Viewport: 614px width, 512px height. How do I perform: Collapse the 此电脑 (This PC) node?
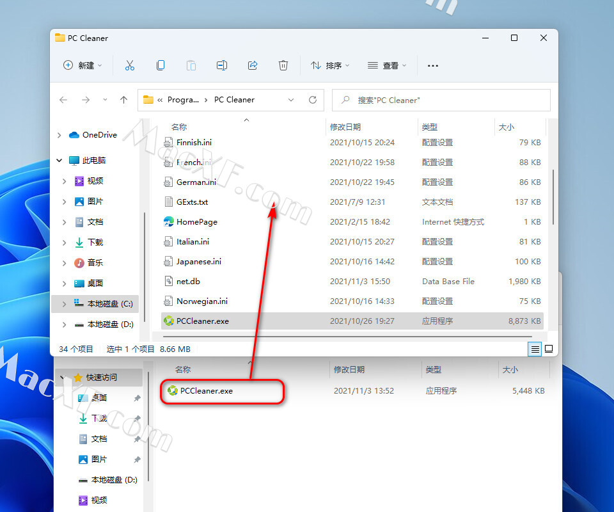[59, 160]
